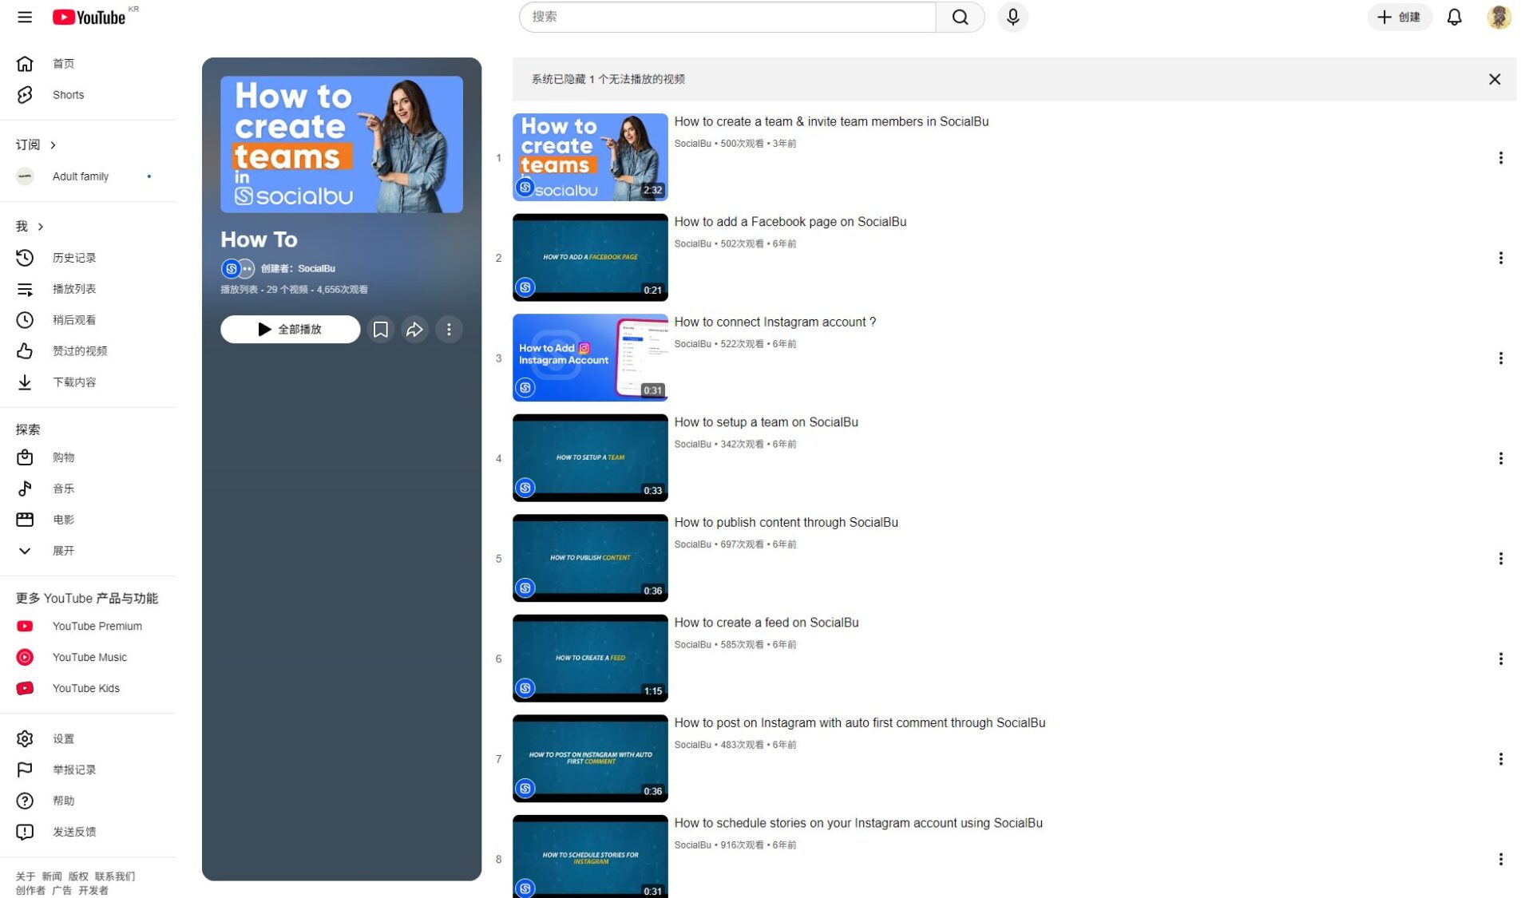Open the SocialBu creator link

pos(316,269)
